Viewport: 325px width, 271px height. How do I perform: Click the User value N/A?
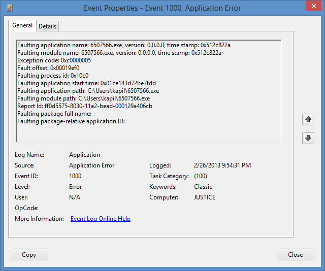75,197
